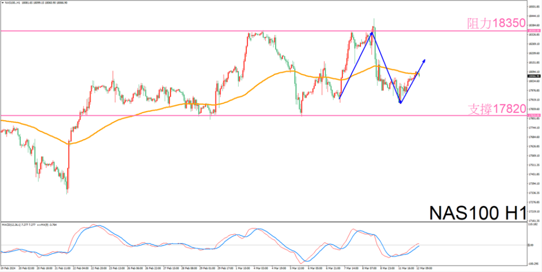Select the 支撑17820 support label
Screen dimensions: 542x272
495,108
